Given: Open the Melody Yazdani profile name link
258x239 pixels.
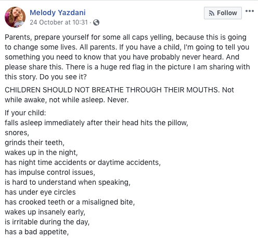Looking at the screenshot, I should 58,13.
